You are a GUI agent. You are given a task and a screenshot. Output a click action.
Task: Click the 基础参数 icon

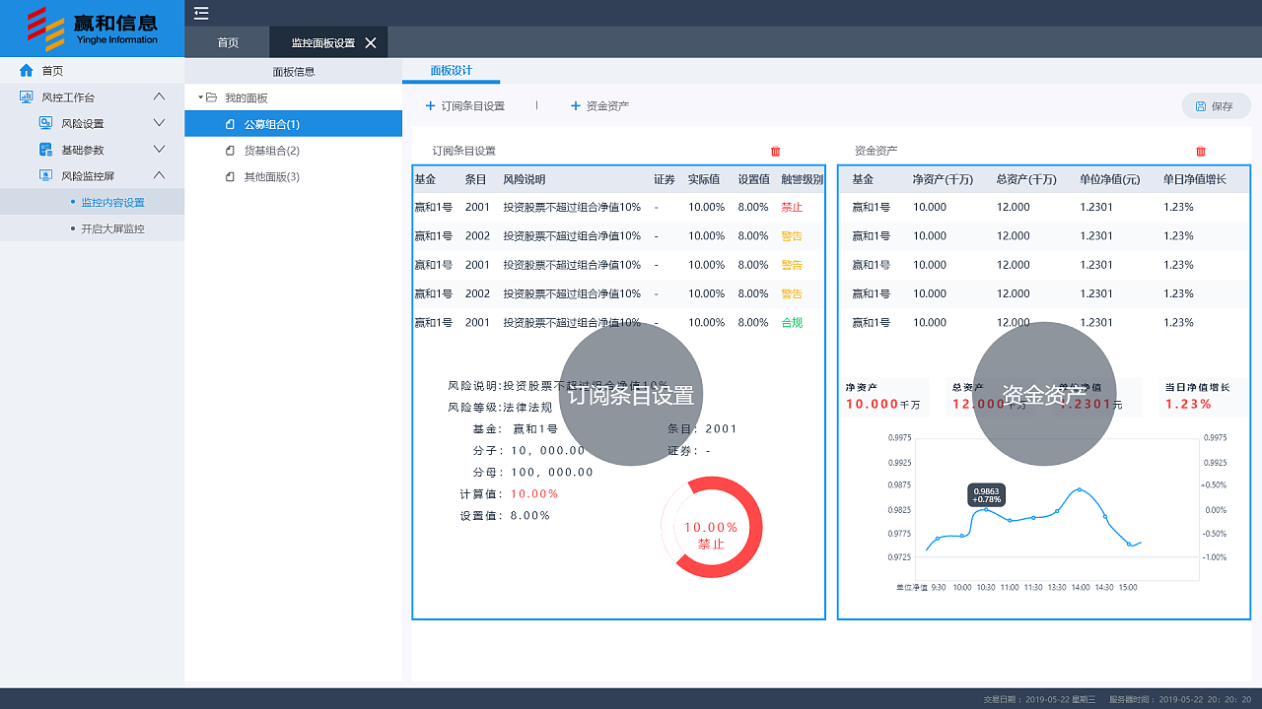click(x=45, y=150)
